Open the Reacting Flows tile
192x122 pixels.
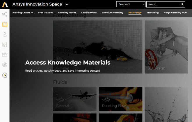pos(120,99)
